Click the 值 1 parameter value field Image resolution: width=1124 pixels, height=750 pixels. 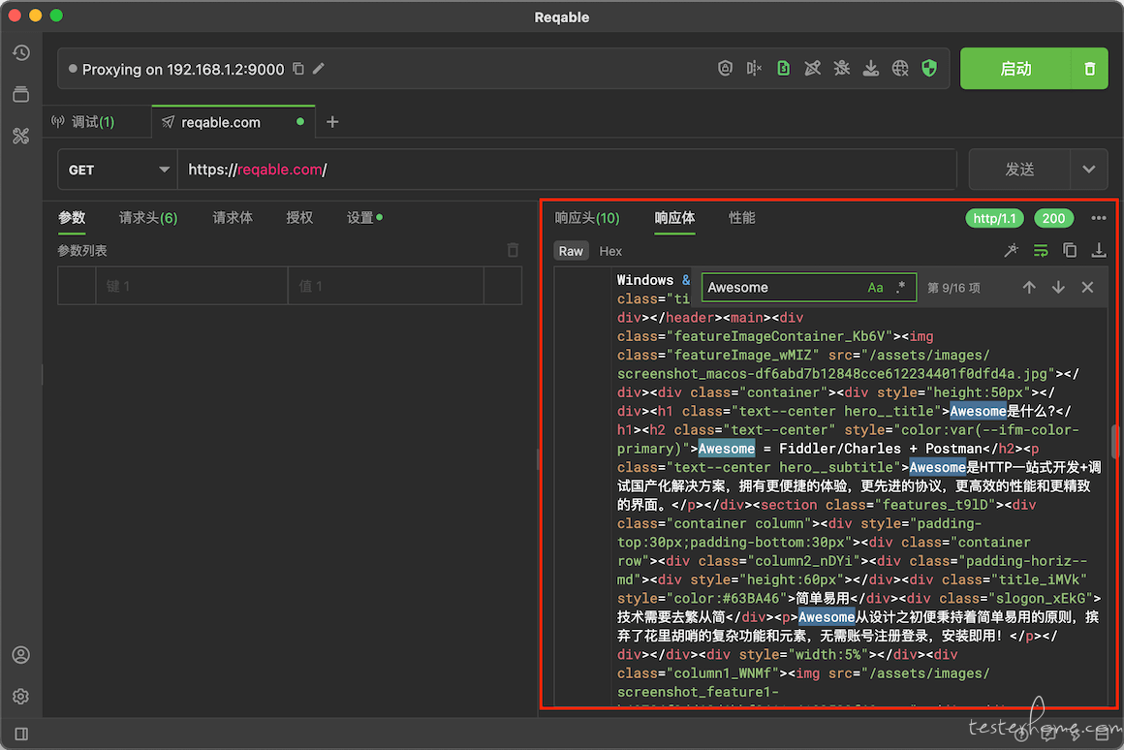[x=386, y=286]
